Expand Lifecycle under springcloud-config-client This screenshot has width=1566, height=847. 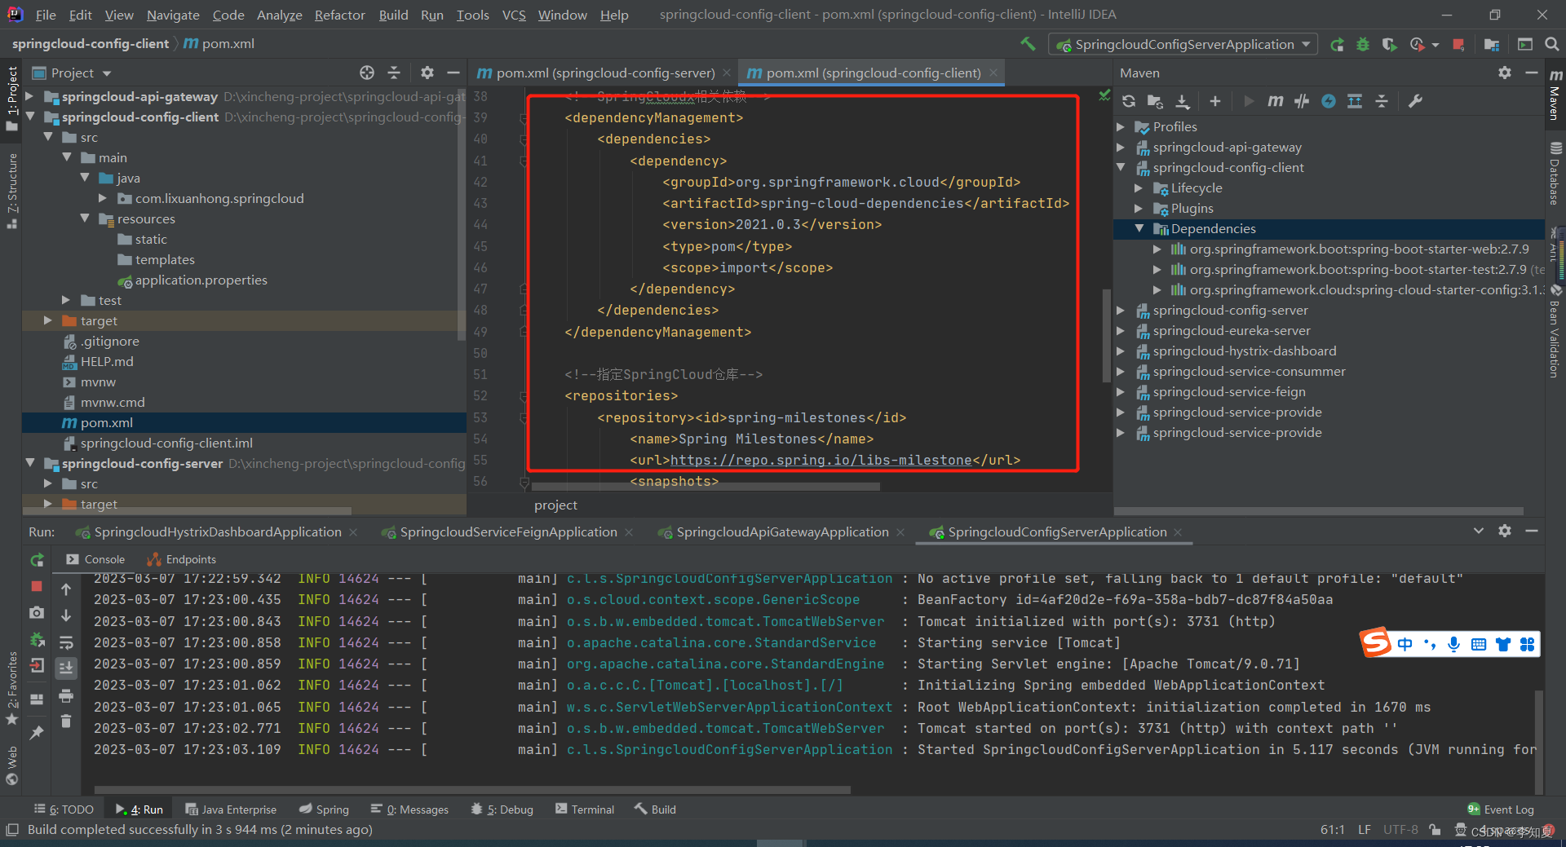point(1139,187)
